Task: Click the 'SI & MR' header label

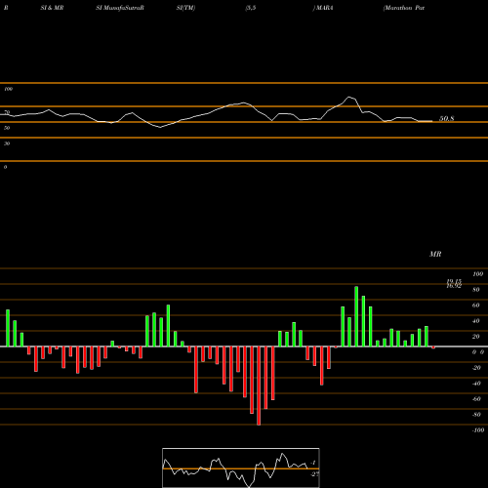Action: click(52, 8)
